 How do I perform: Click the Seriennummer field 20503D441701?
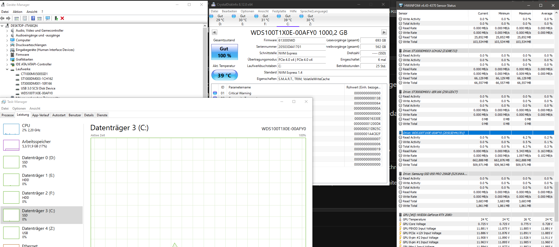coord(302,47)
